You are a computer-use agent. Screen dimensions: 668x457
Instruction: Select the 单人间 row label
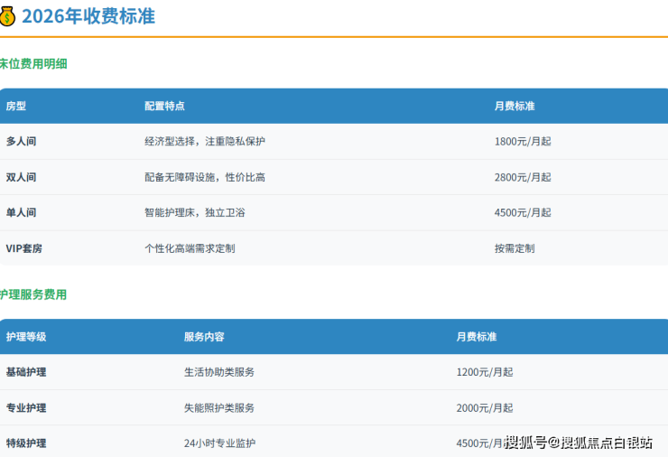pos(21,212)
